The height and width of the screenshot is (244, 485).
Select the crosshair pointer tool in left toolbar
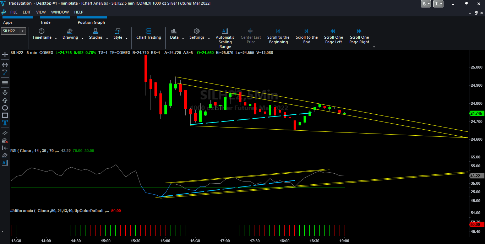(5, 55)
